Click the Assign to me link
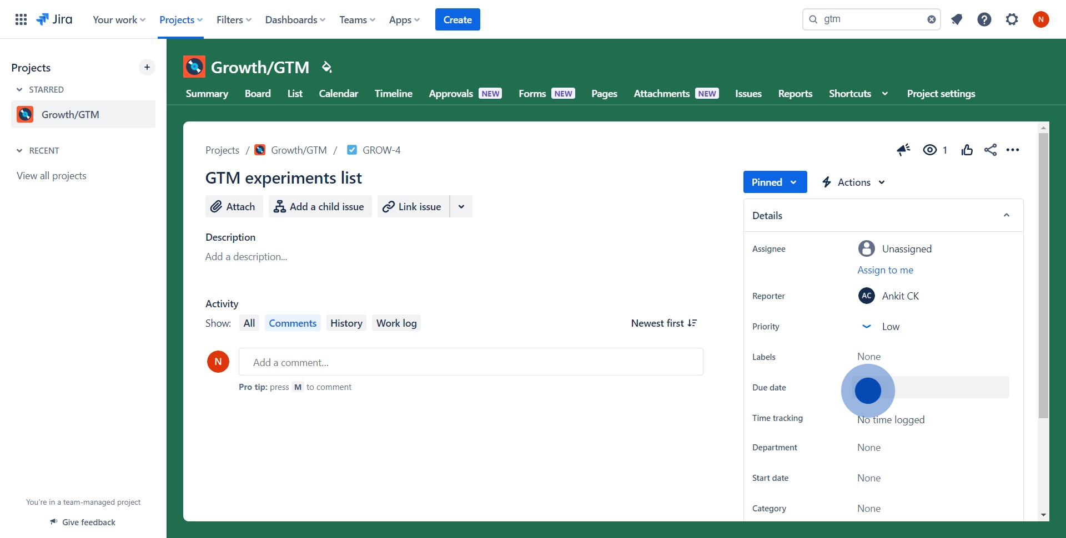 click(x=885, y=270)
